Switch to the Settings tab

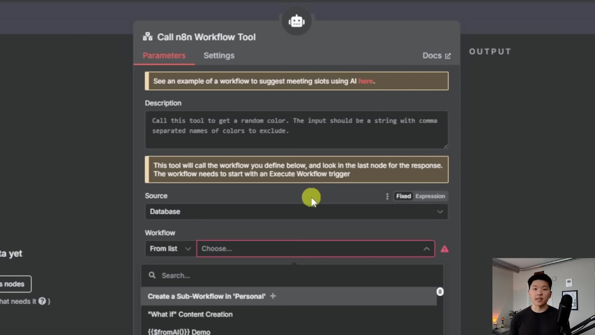click(x=219, y=55)
